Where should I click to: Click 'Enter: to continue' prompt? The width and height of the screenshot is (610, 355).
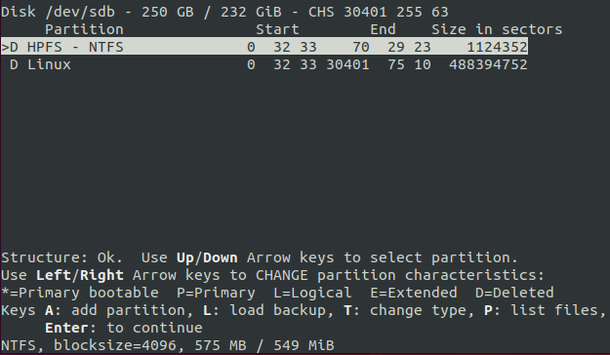124,328
